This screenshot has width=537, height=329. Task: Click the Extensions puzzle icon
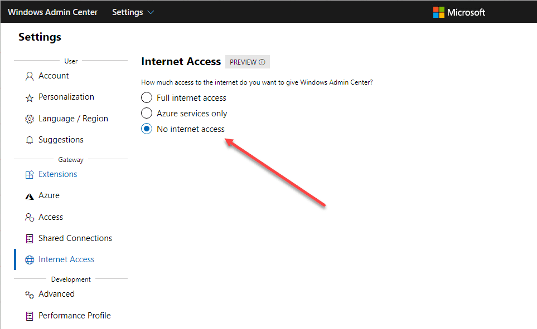pos(30,175)
